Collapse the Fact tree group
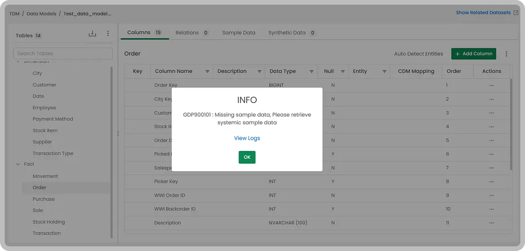The height and width of the screenshot is (251, 525). pyautogui.click(x=18, y=164)
